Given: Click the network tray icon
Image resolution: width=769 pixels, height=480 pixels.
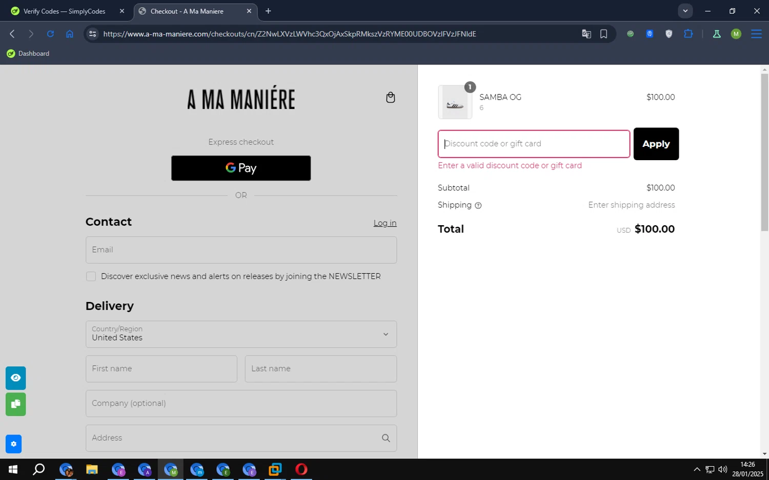Looking at the screenshot, I should [x=710, y=469].
